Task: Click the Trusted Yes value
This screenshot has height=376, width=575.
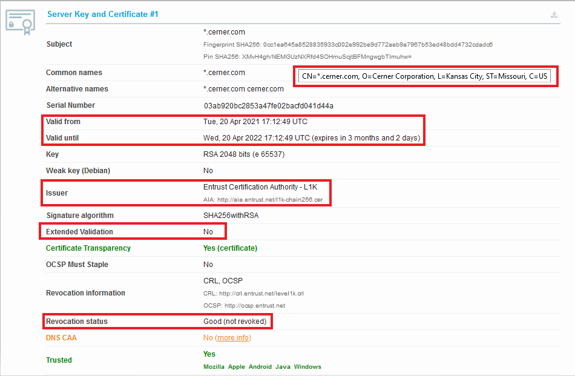Action: [x=209, y=354]
